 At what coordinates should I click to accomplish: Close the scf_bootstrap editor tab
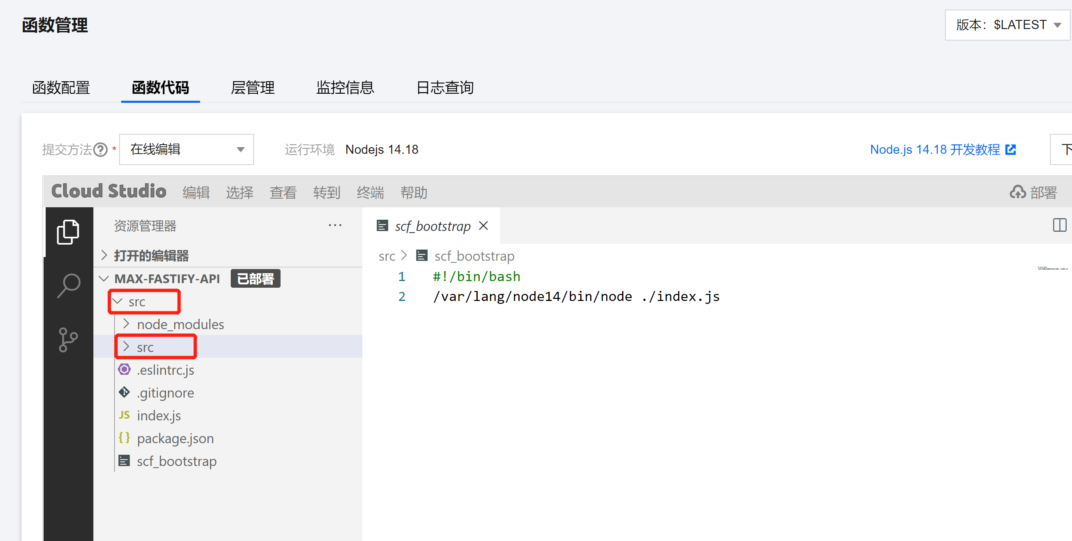pyautogui.click(x=483, y=226)
